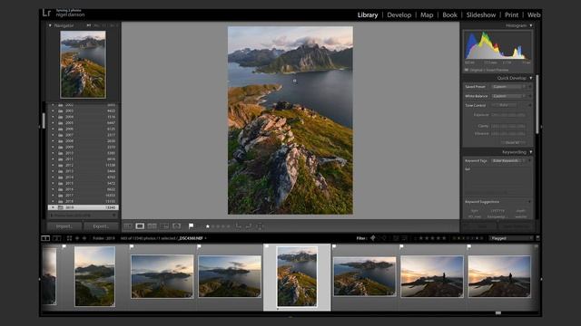Toggle flag on first sunset thumbnail
The image size is (581, 326).
(x=401, y=246)
